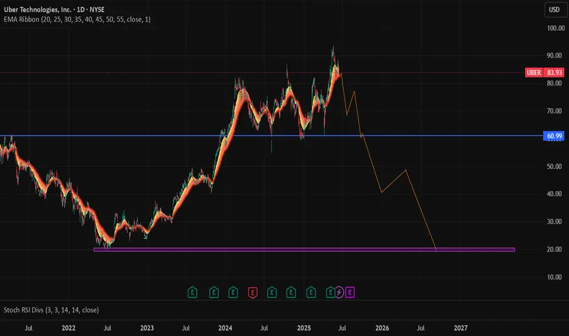Click the 2025 label on time axis

304,328
